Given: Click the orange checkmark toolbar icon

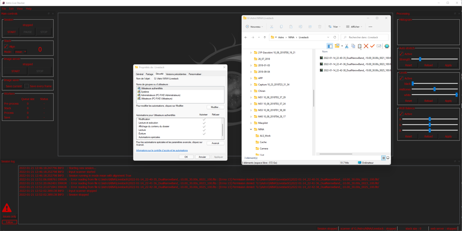Looking at the screenshot, I should pos(372,46).
